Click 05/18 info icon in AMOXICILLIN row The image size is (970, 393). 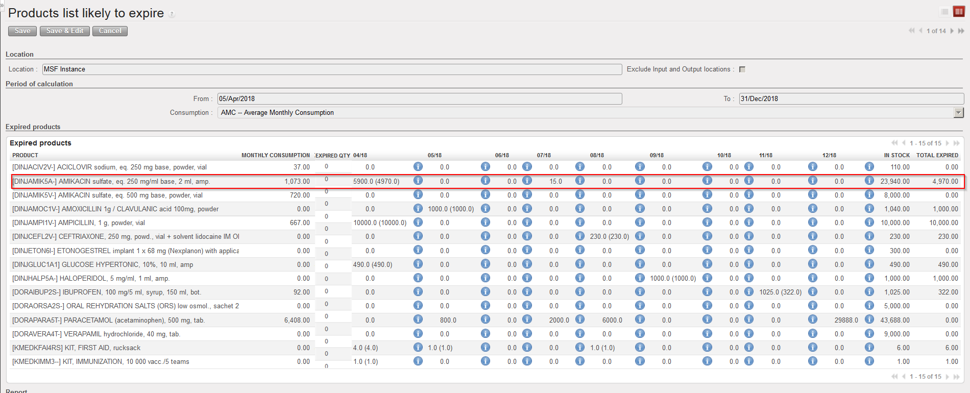tap(485, 208)
